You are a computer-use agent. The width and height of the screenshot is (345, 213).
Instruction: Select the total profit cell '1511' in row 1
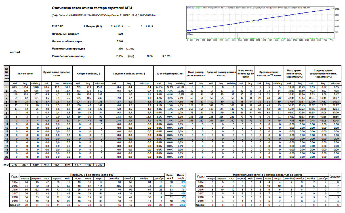click(100, 87)
